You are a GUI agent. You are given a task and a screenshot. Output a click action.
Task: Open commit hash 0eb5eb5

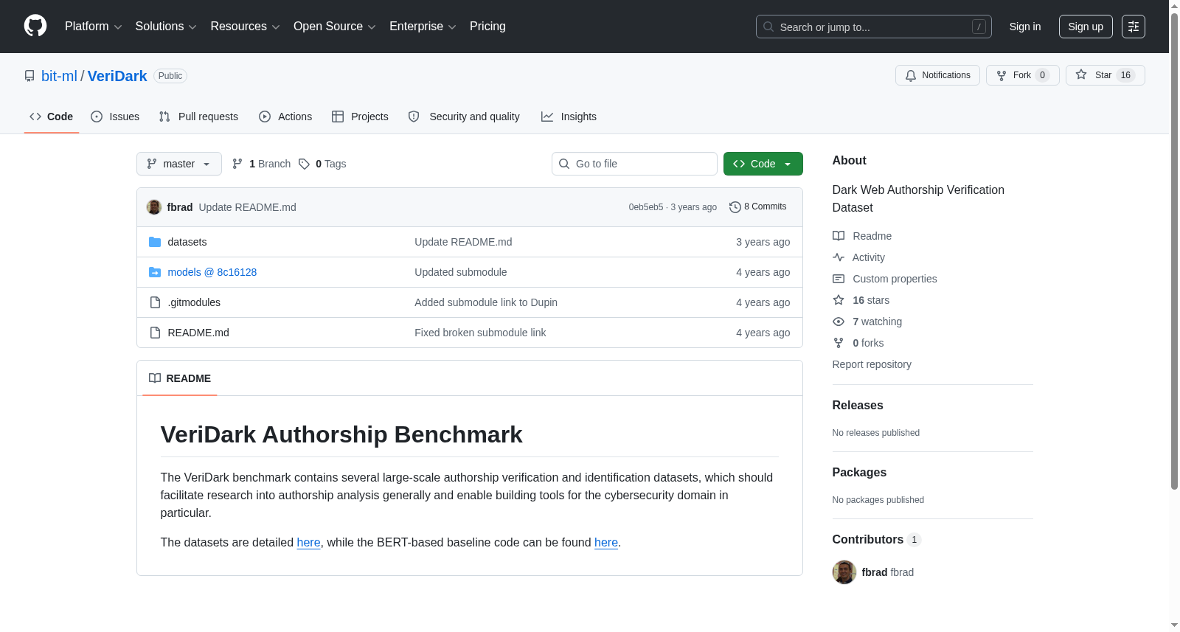(646, 207)
